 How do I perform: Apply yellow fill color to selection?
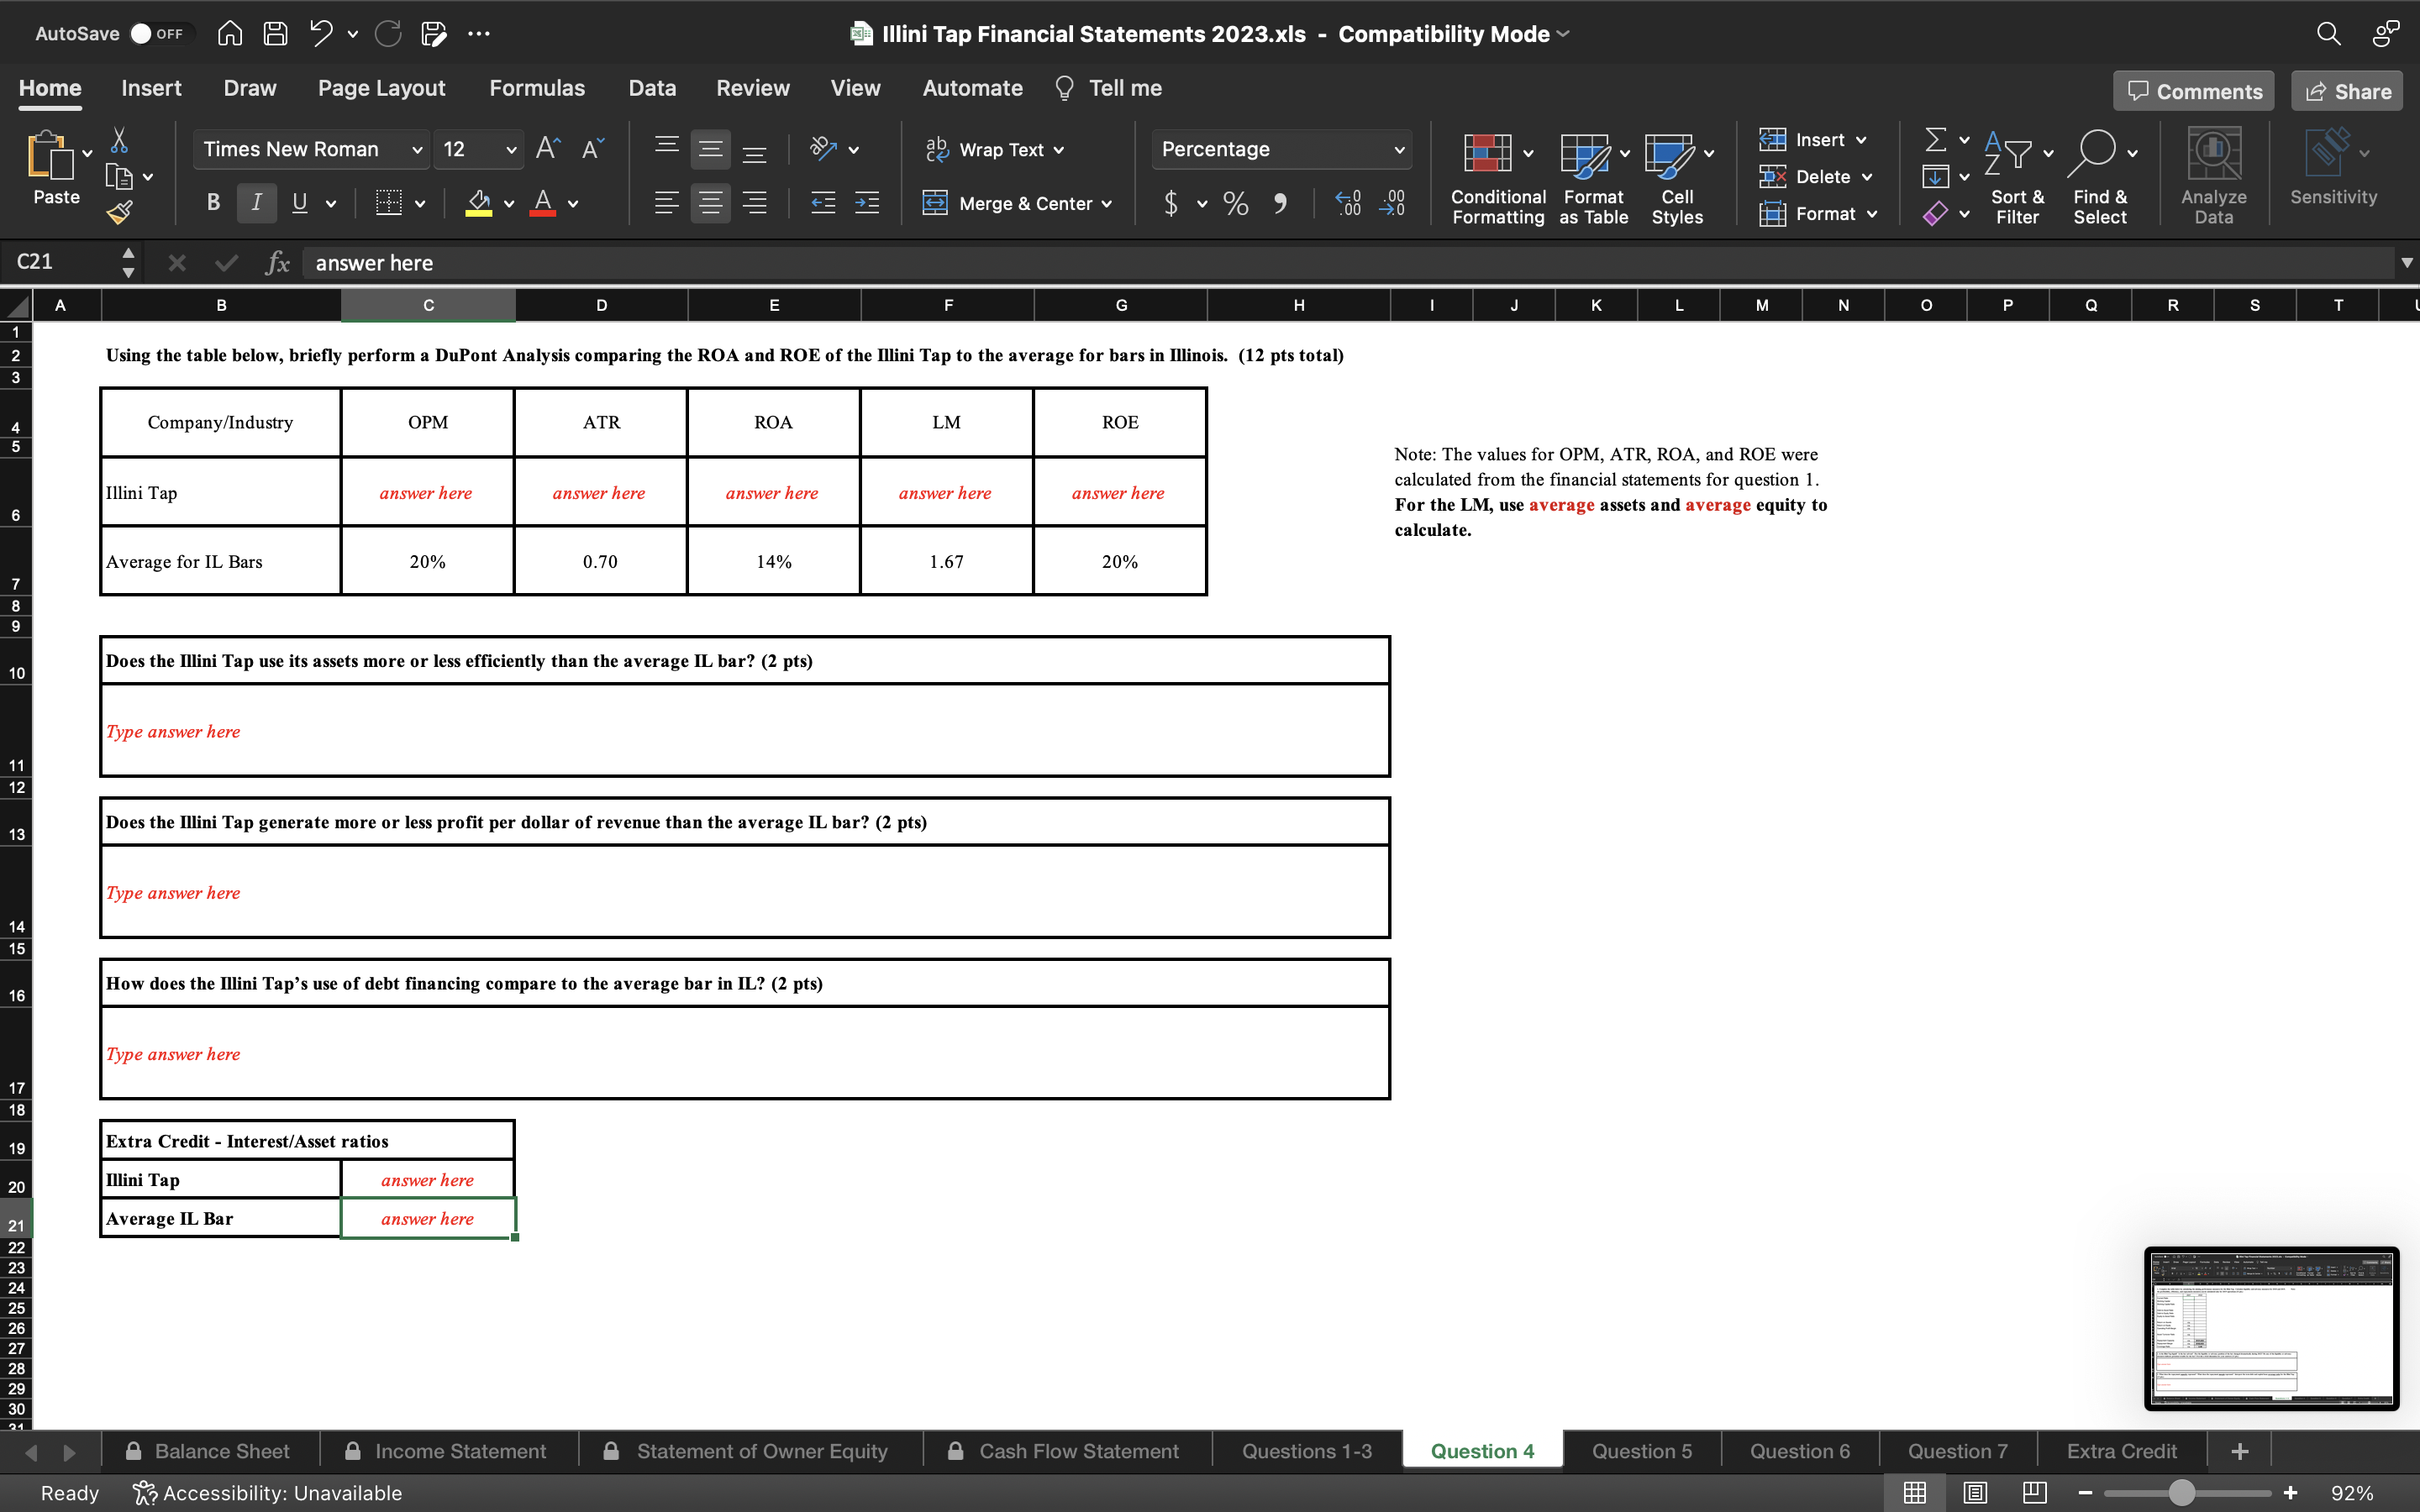[479, 203]
